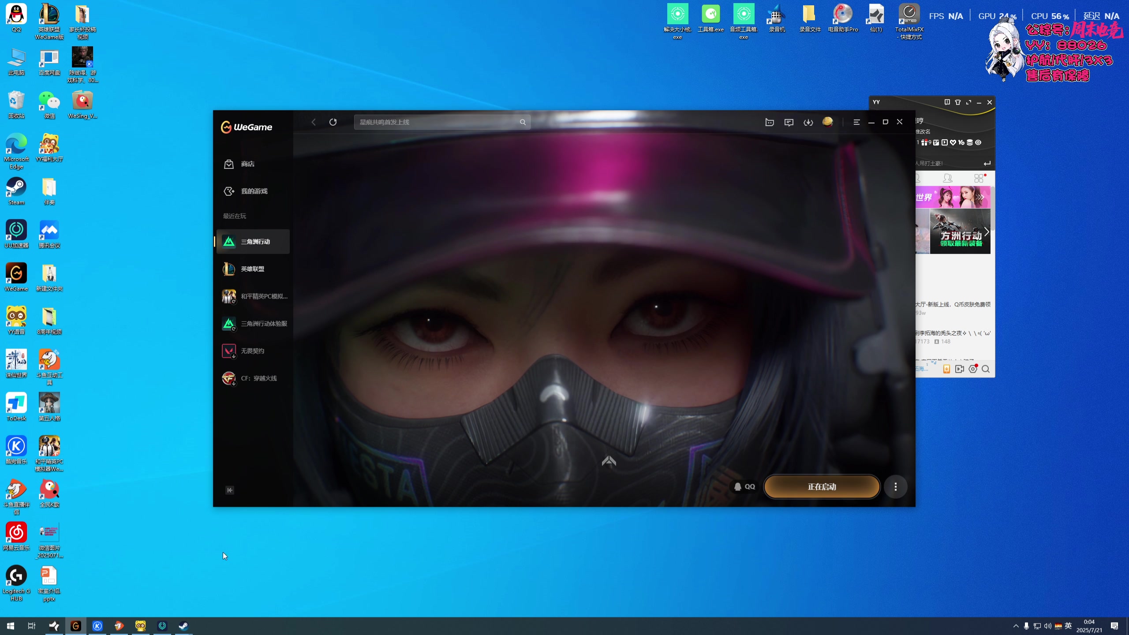
Task: Toggle YY window mini-mode expand icon
Action: [x=968, y=102]
